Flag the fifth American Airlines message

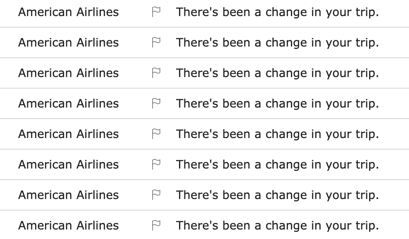coord(156,134)
